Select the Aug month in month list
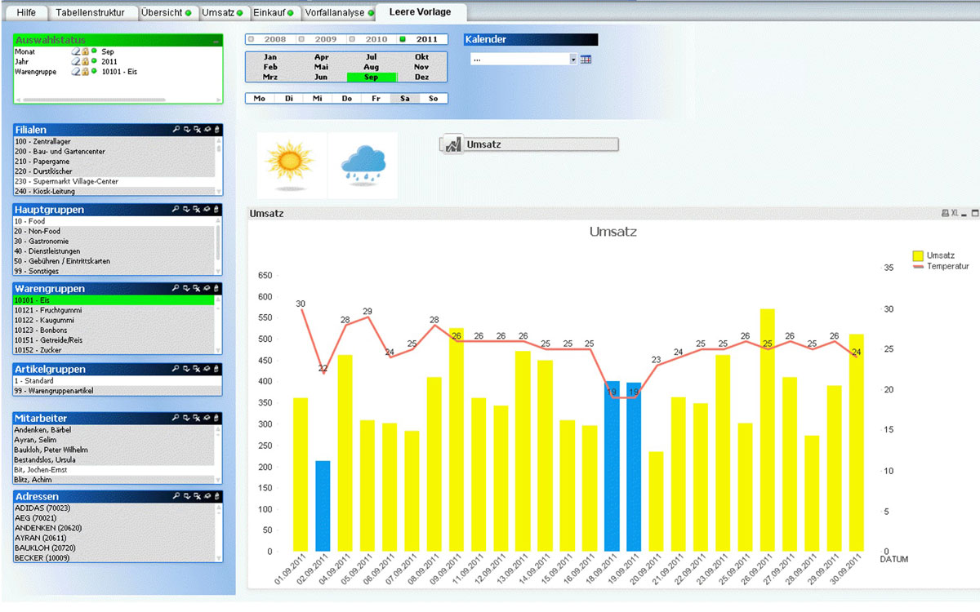 [x=372, y=67]
